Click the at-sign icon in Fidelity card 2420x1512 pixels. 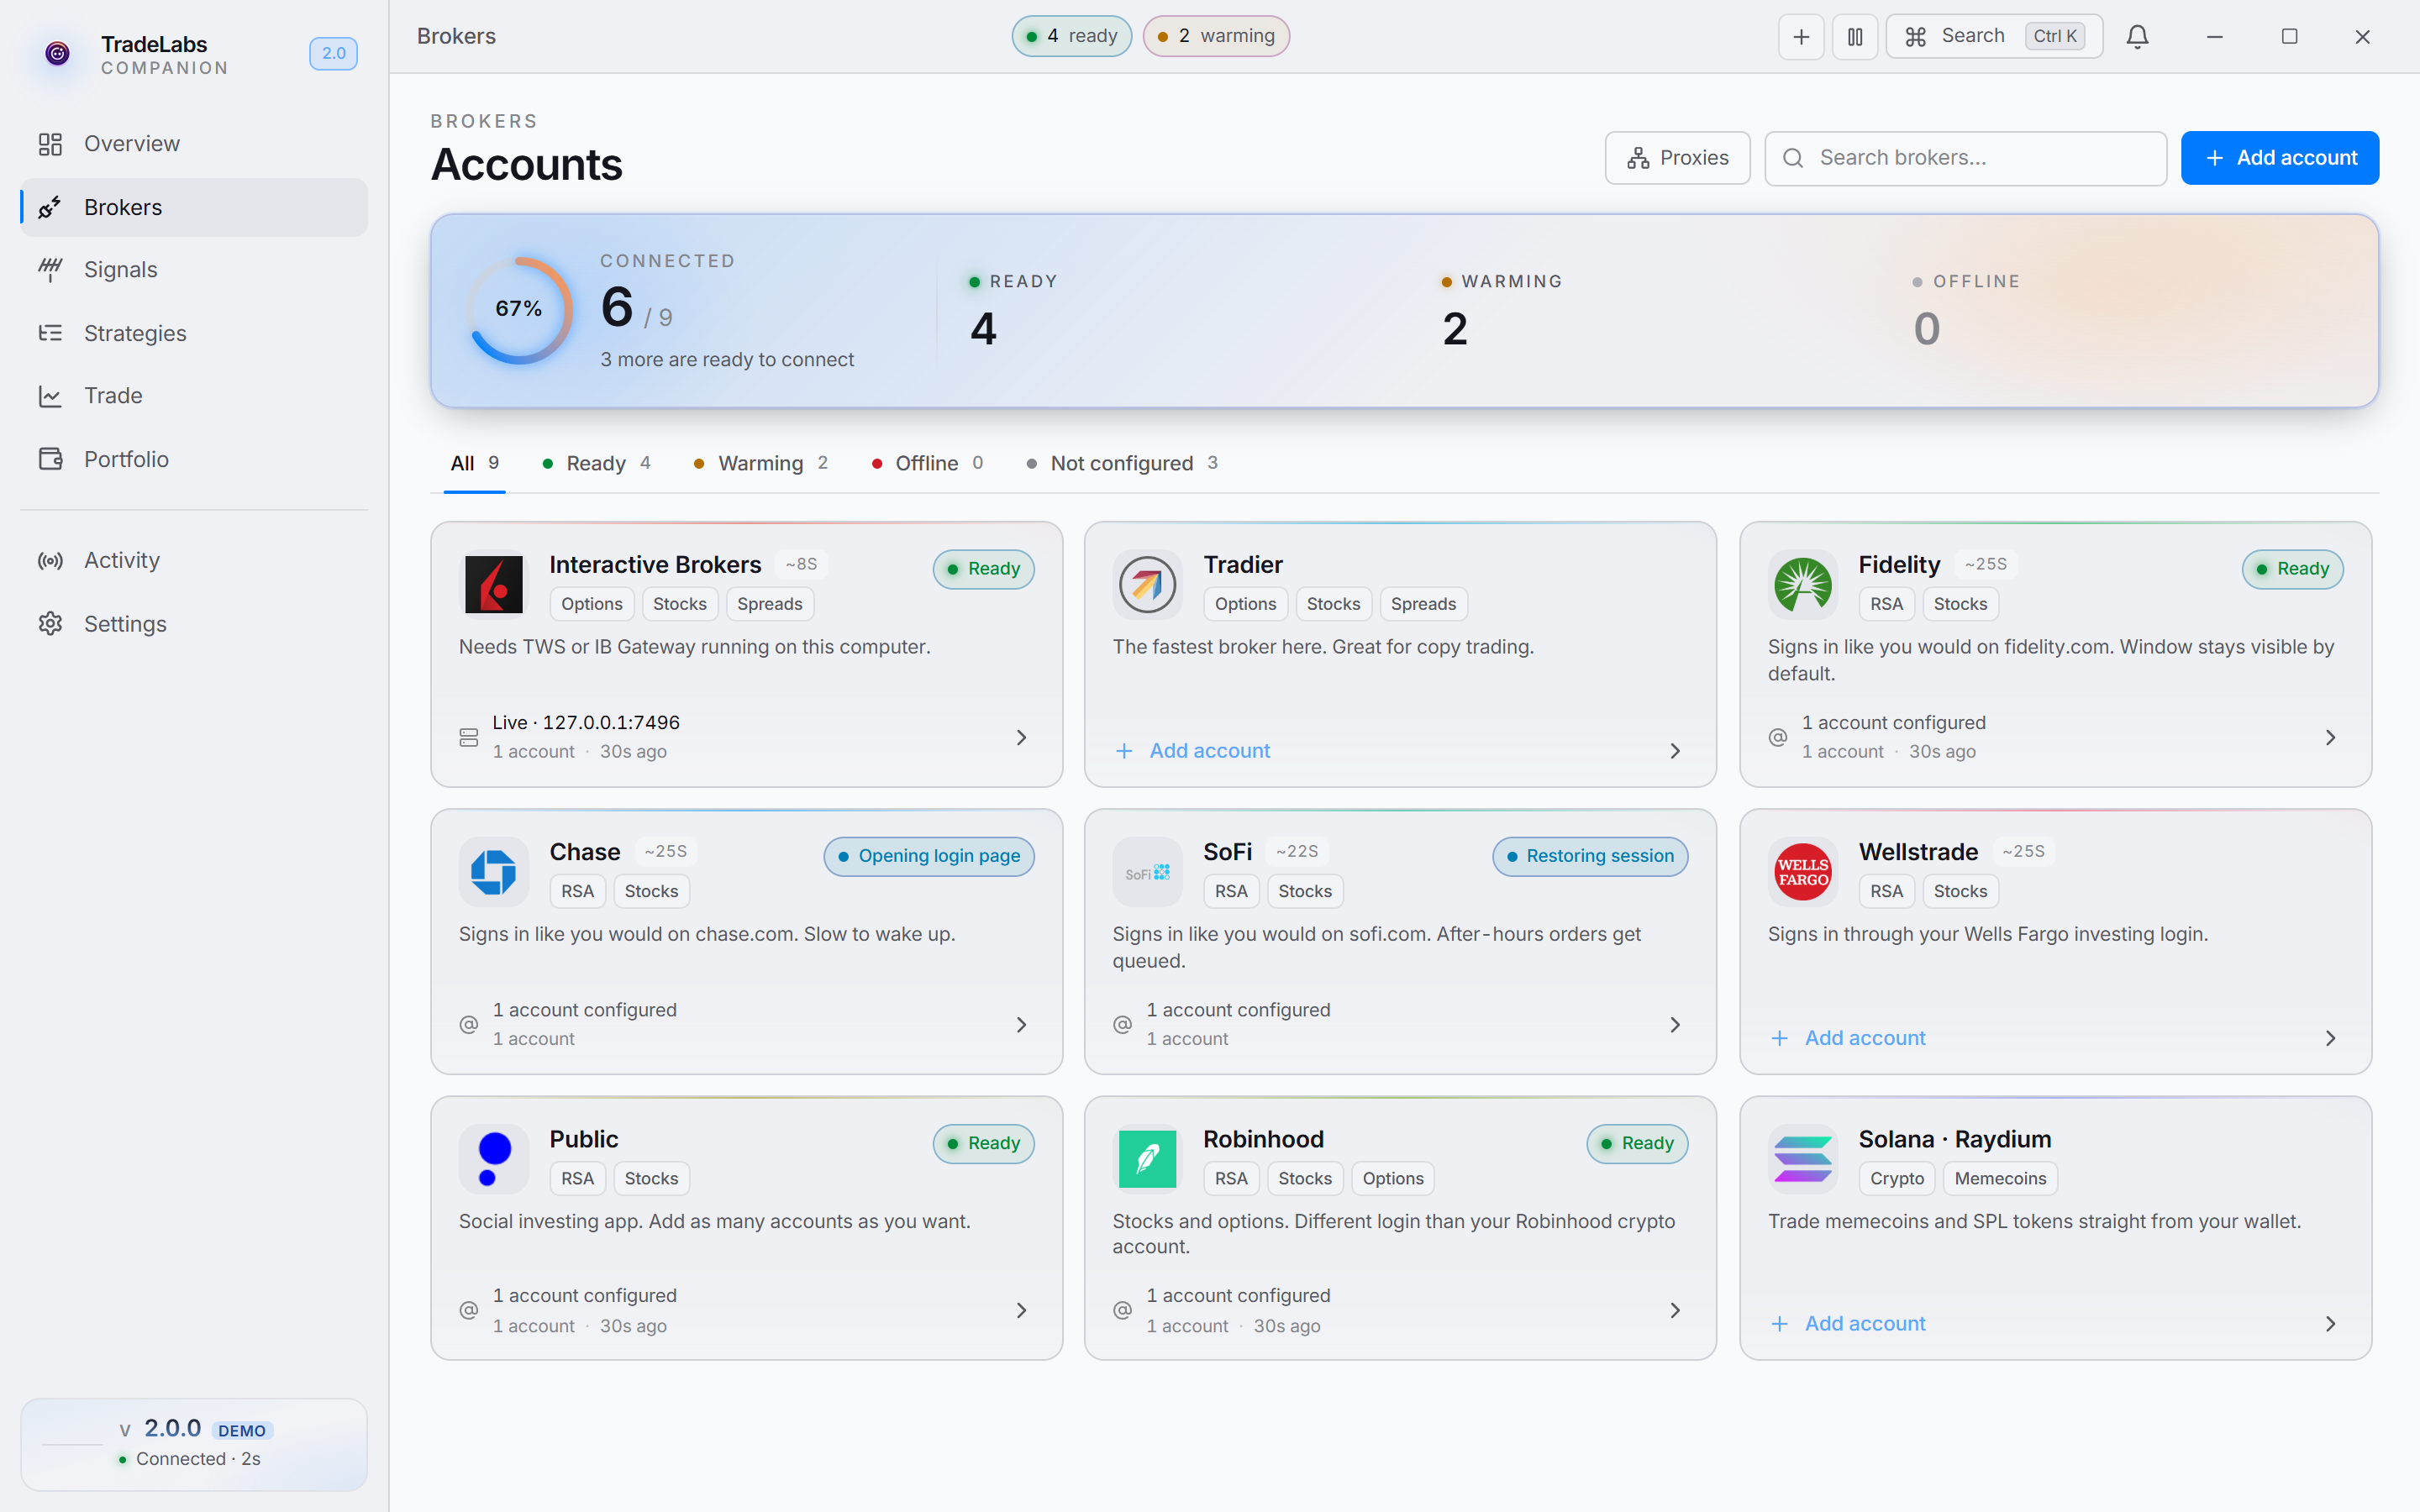(x=1778, y=737)
